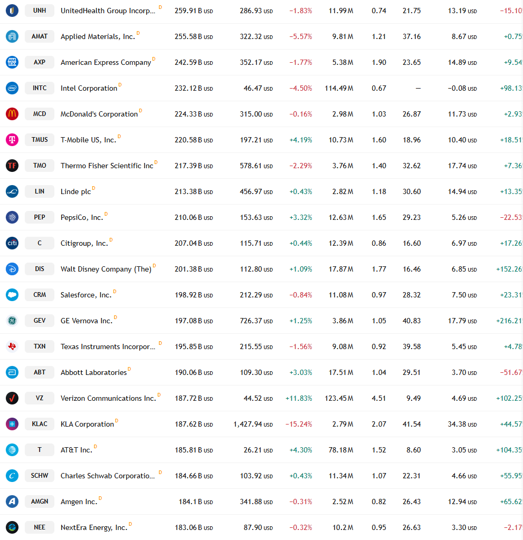Click PepsiCo's 153.63 USD price

(256, 217)
